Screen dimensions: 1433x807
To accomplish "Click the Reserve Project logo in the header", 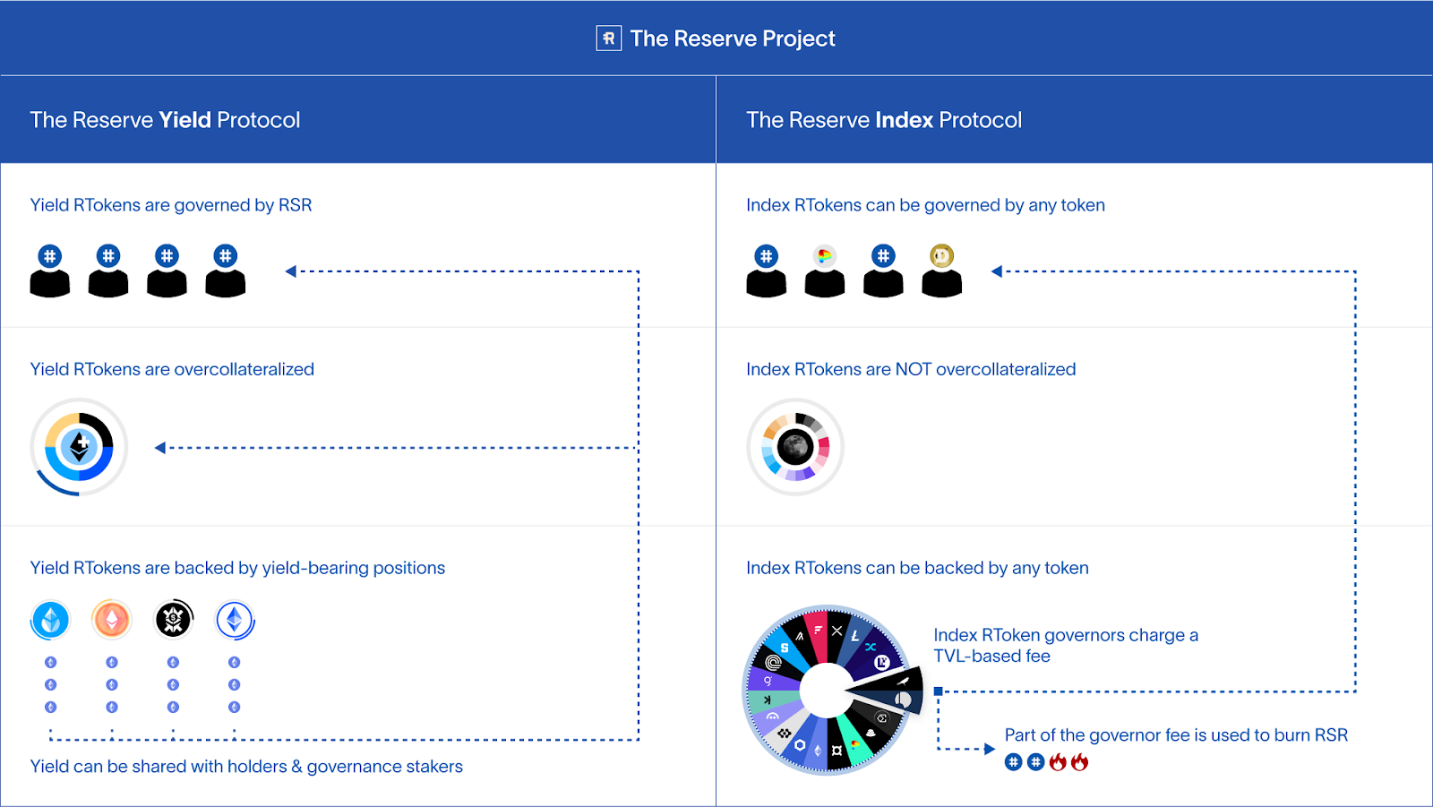I will point(608,39).
